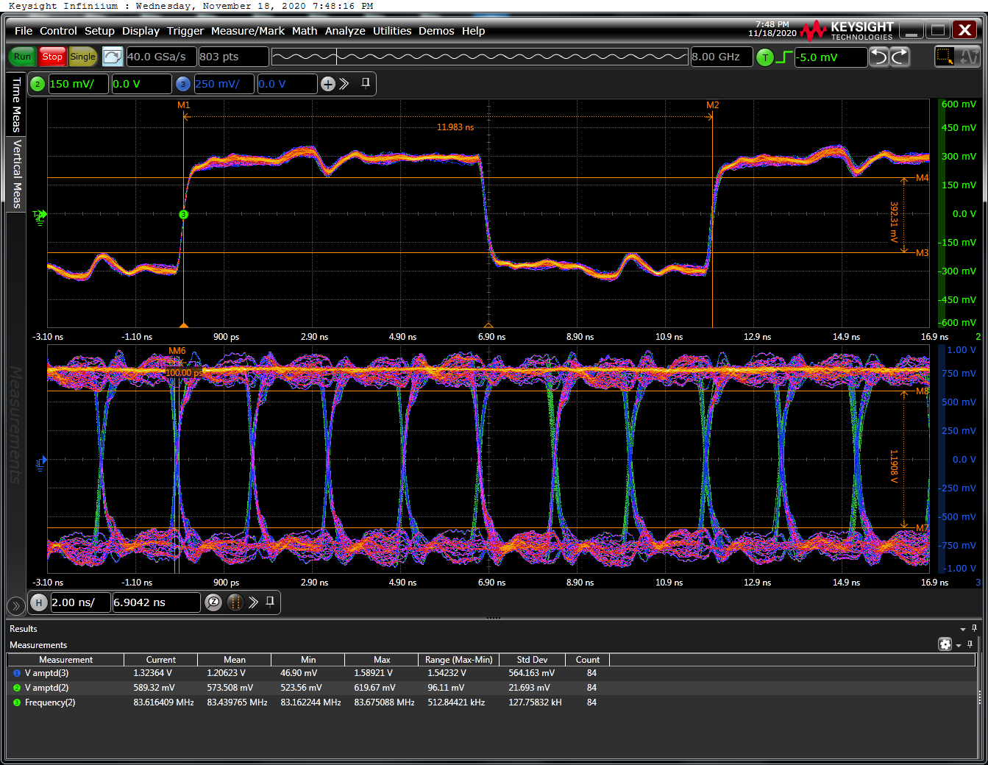Viewport: 988px width, 765px height.
Task: Toggle channel 2 on or off
Action: coord(38,84)
